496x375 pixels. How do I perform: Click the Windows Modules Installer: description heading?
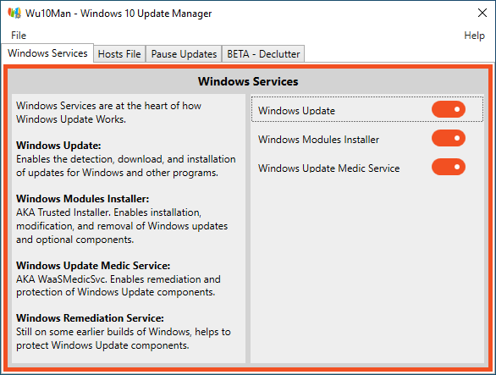[x=83, y=199]
